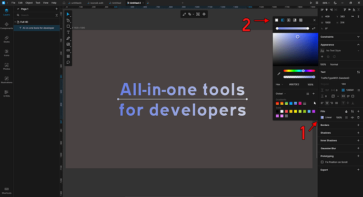Image resolution: width=363 pixels, height=197 pixels.
Task: Add an Export setting
Action: (358, 170)
